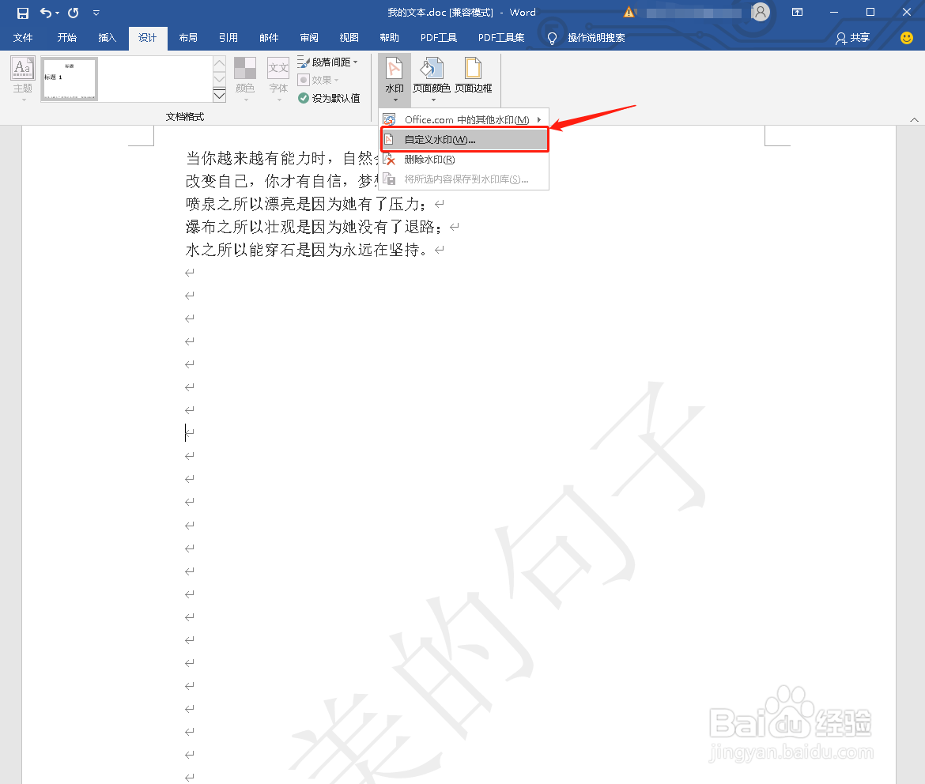Move down one row in the style gallery
Screen dimensions: 925x784
[x=220, y=79]
